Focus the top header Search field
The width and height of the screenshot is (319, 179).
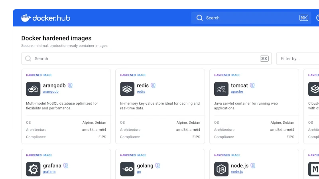[x=251, y=18]
